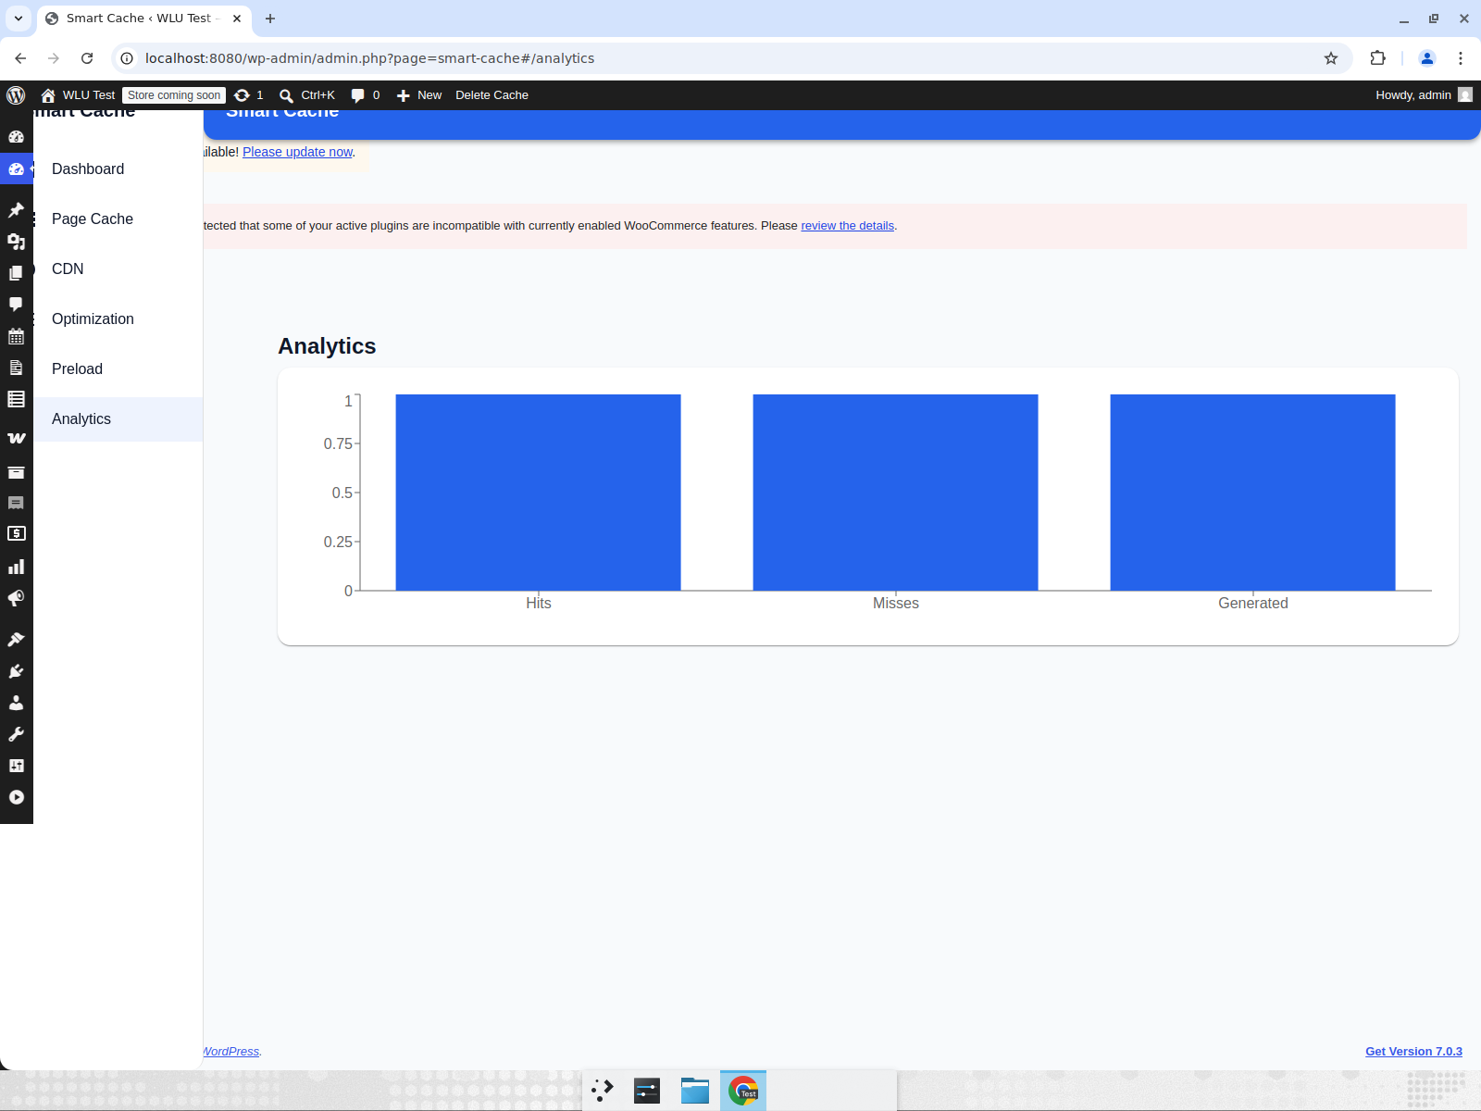Follow the Please update now link
Screen dimensions: 1481x1111
[297, 152]
